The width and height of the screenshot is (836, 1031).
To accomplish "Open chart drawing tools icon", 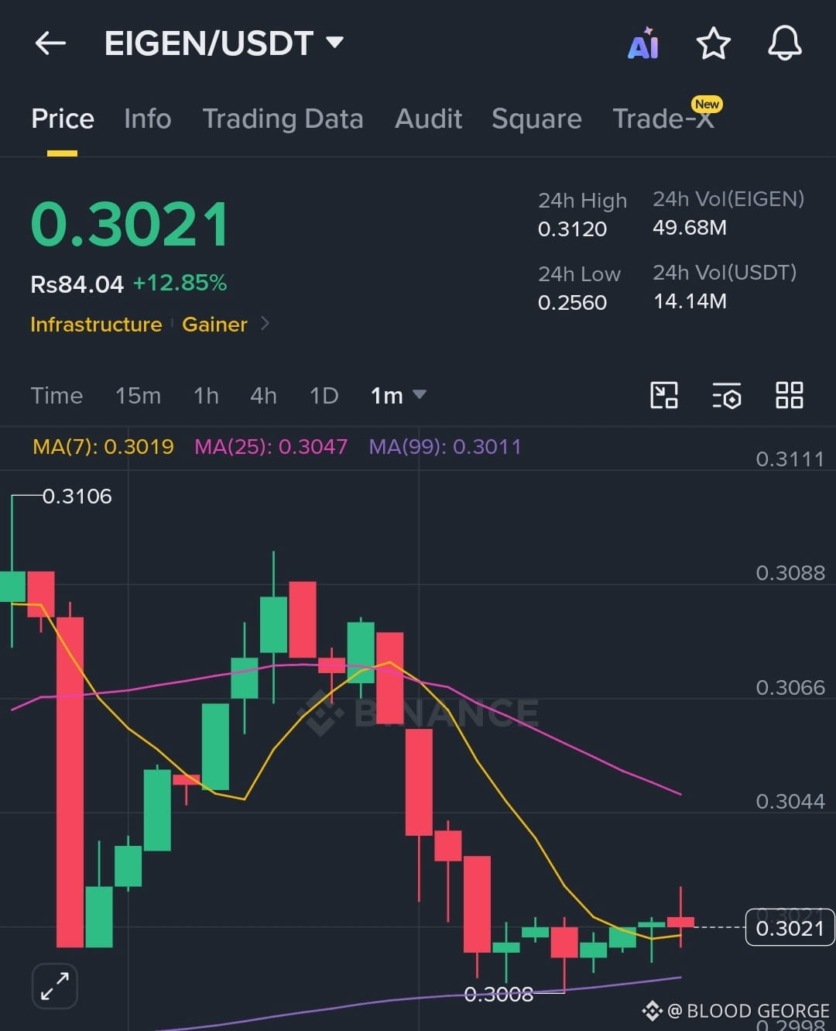I will [x=663, y=395].
